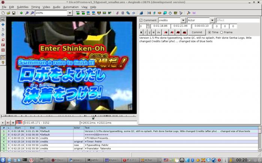Image resolution: width=262 pixels, height=163 pixels.
Task: Apply italic formatting to subtitle text
Action: (x=145, y=32)
